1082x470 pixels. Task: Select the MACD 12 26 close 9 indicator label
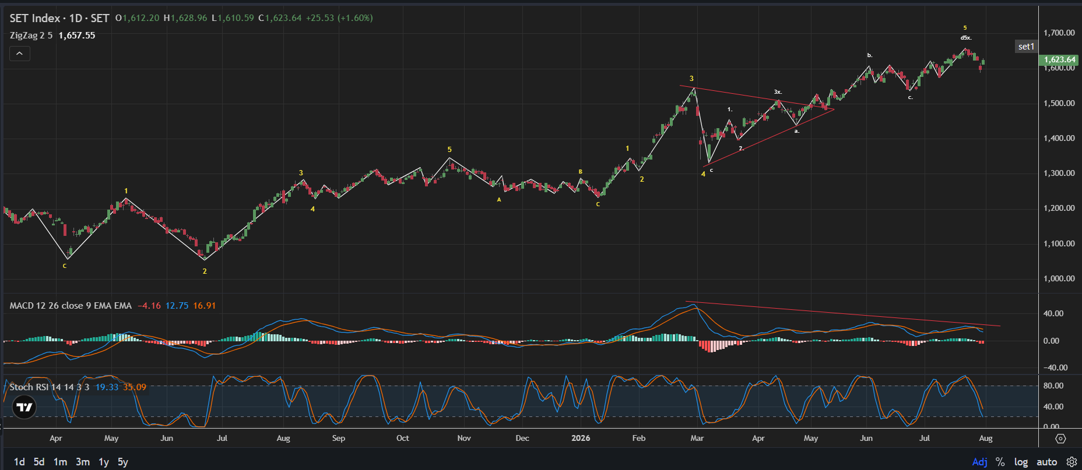click(71, 306)
